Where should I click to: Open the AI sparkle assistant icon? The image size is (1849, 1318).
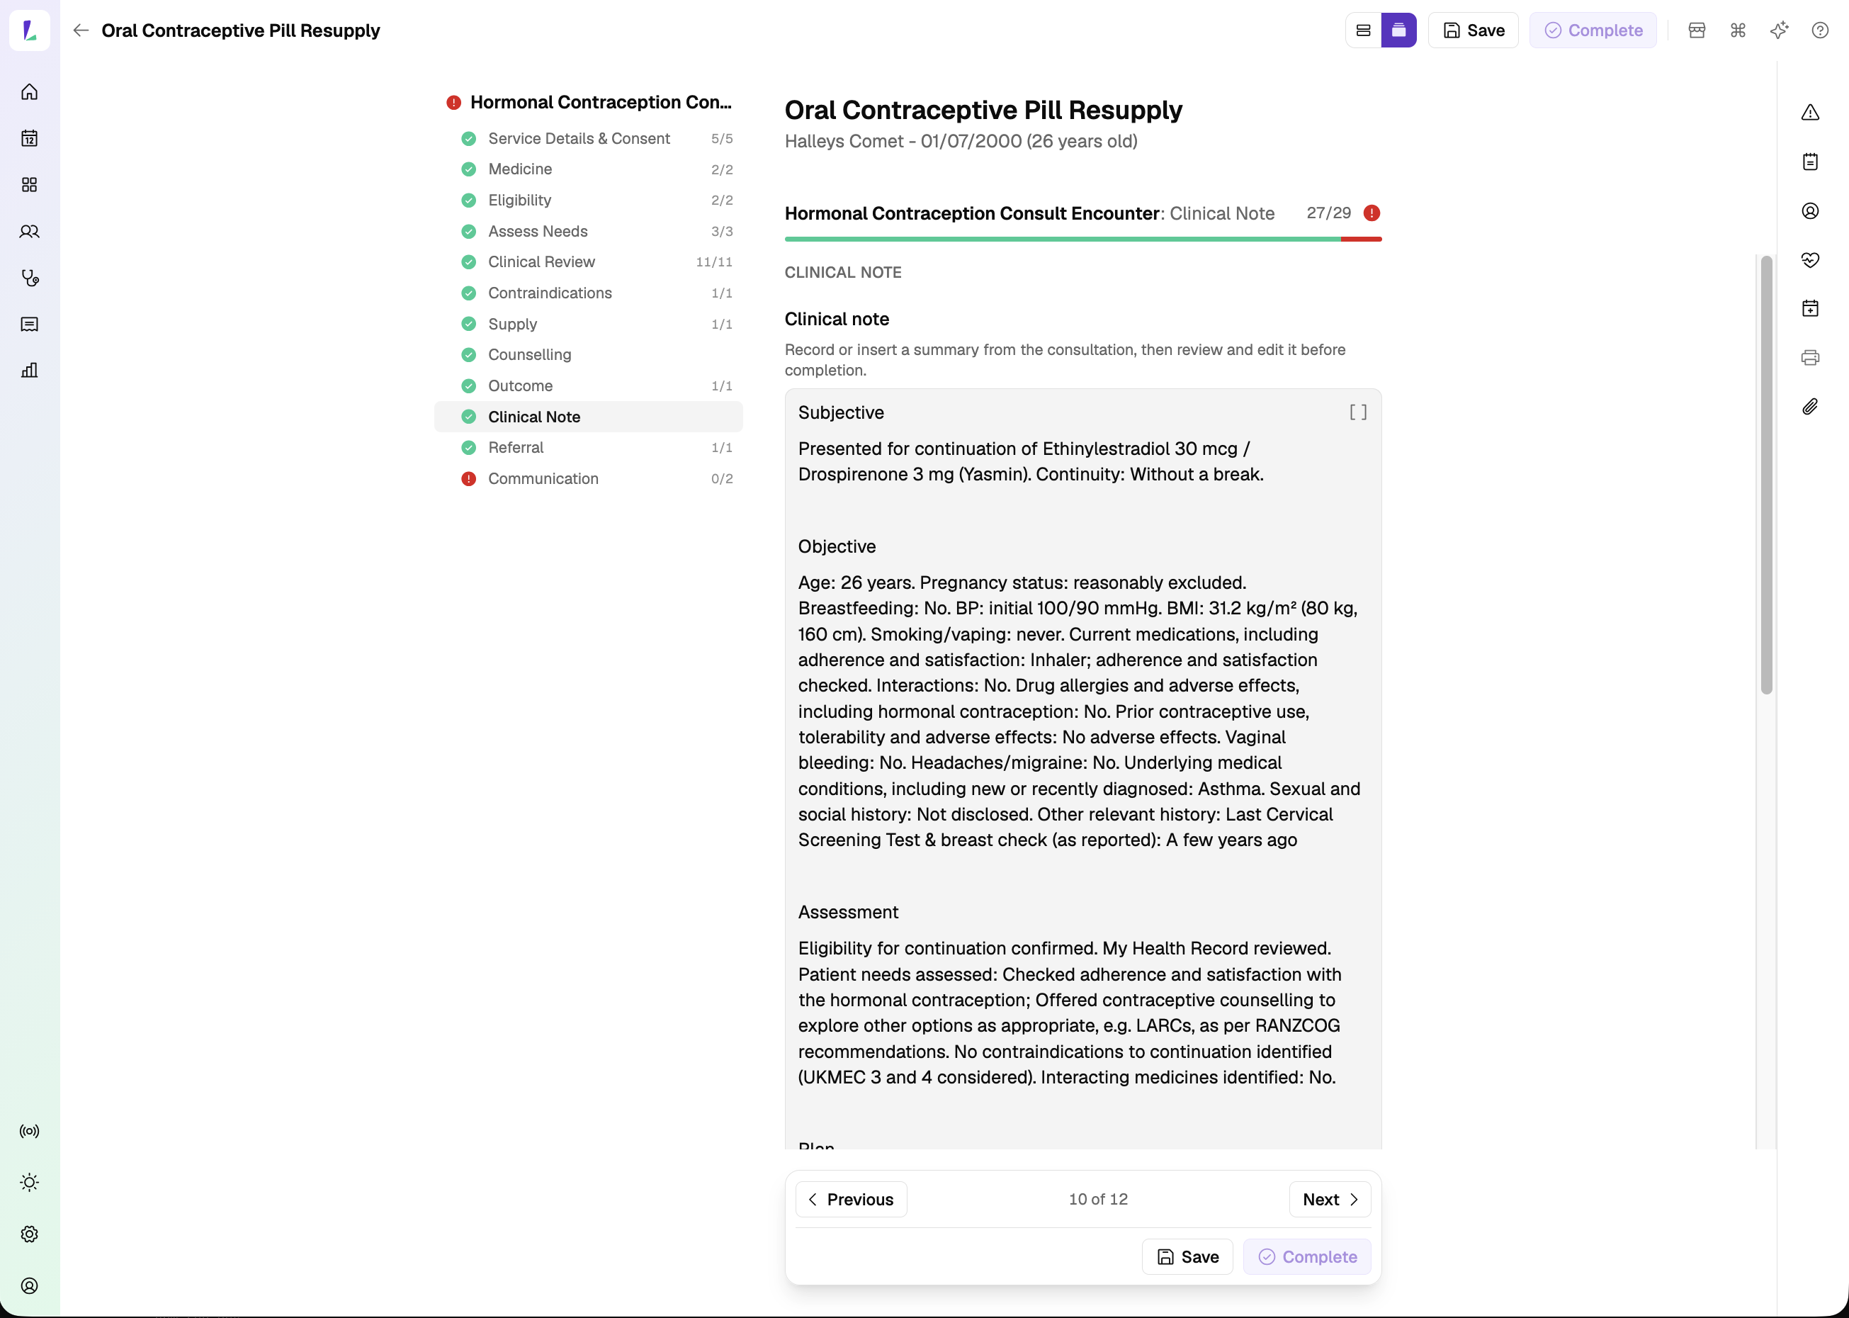coord(1780,30)
